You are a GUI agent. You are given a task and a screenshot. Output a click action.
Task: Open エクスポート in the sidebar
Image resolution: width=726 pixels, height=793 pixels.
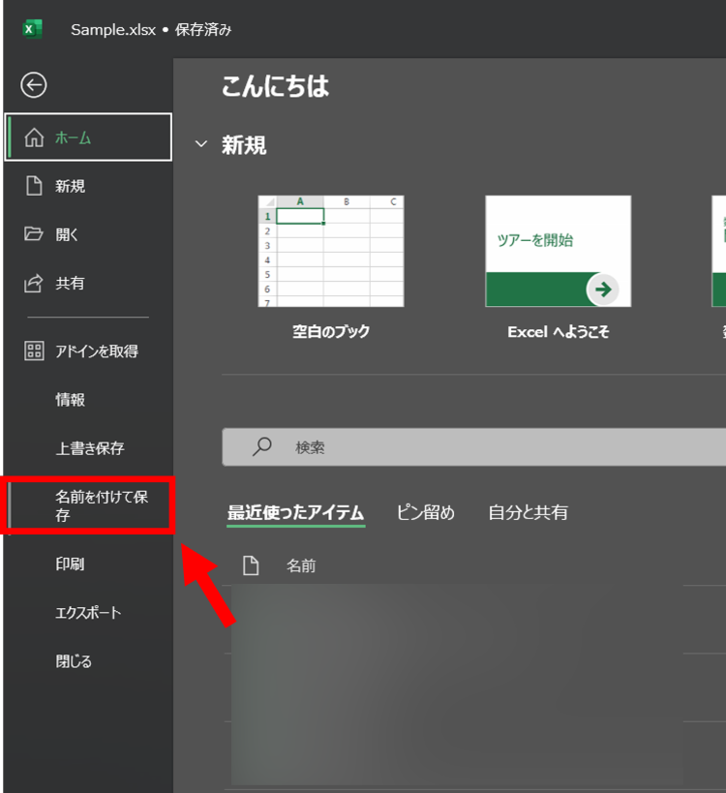coord(88,613)
